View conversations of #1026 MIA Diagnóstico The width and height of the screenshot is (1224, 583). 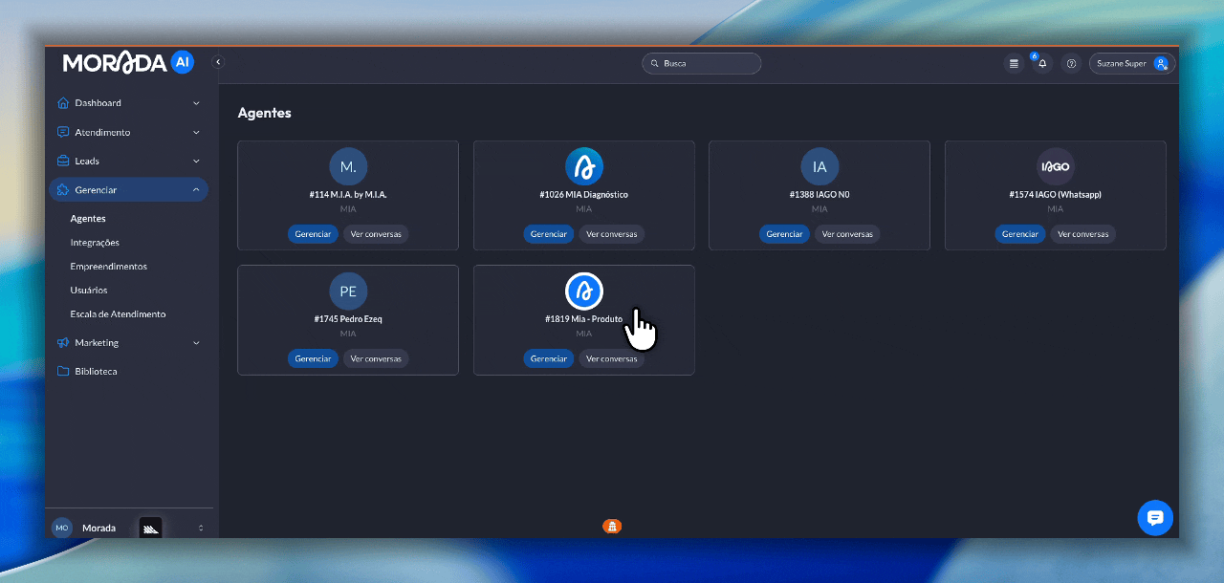[x=612, y=234]
